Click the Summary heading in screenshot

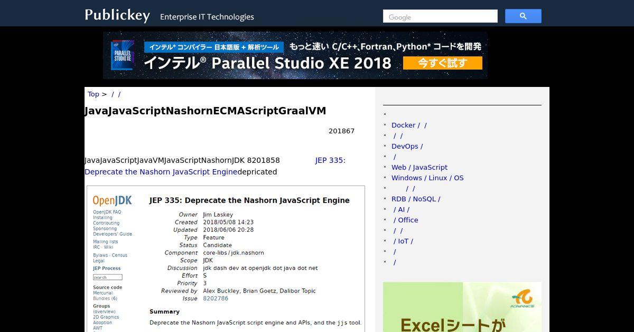[x=164, y=312]
